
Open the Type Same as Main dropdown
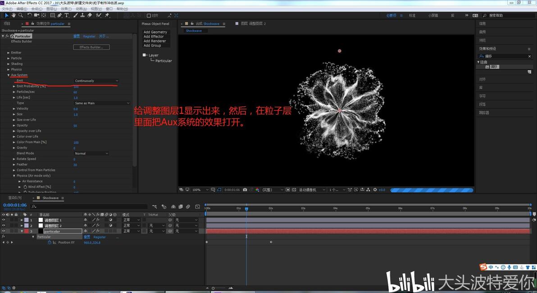[102, 103]
